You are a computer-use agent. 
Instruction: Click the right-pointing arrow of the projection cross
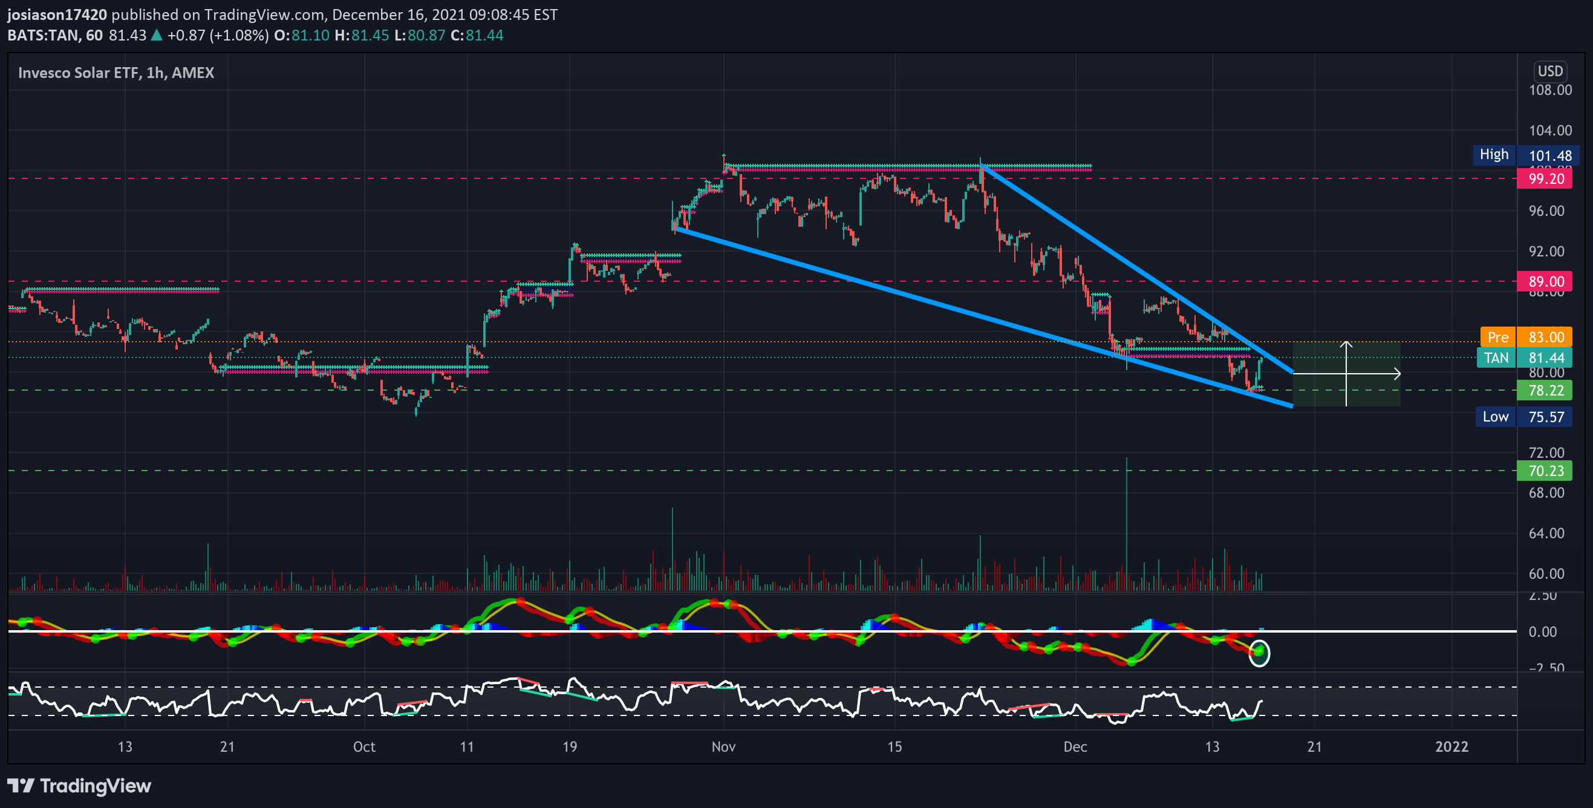pyautogui.click(x=1395, y=373)
